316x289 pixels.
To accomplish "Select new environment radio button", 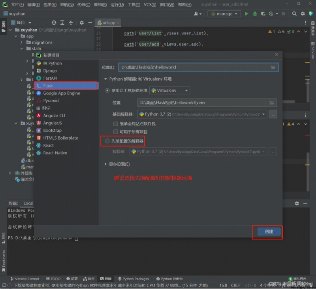I will click(107, 91).
